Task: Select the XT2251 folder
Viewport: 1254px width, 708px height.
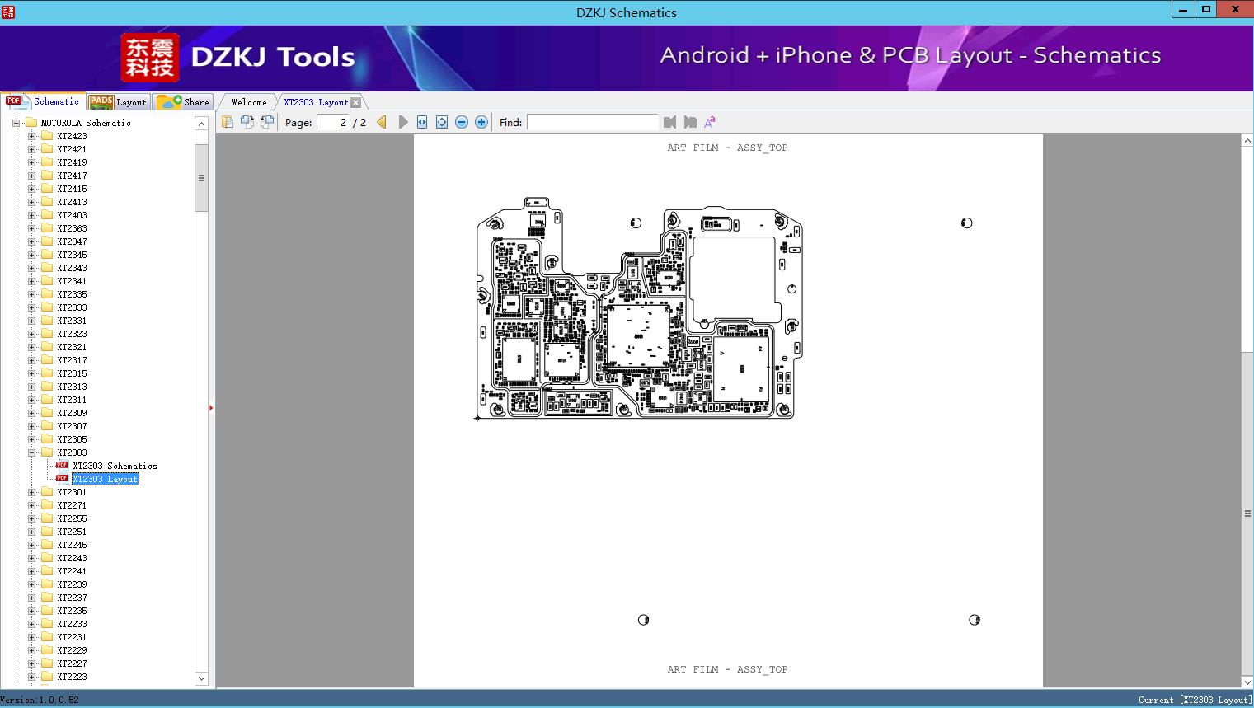Action: [72, 532]
